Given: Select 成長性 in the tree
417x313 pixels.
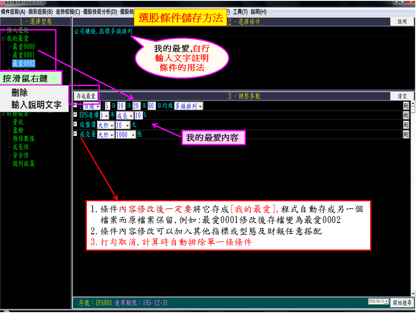Looking at the screenshot, I should point(21,147).
